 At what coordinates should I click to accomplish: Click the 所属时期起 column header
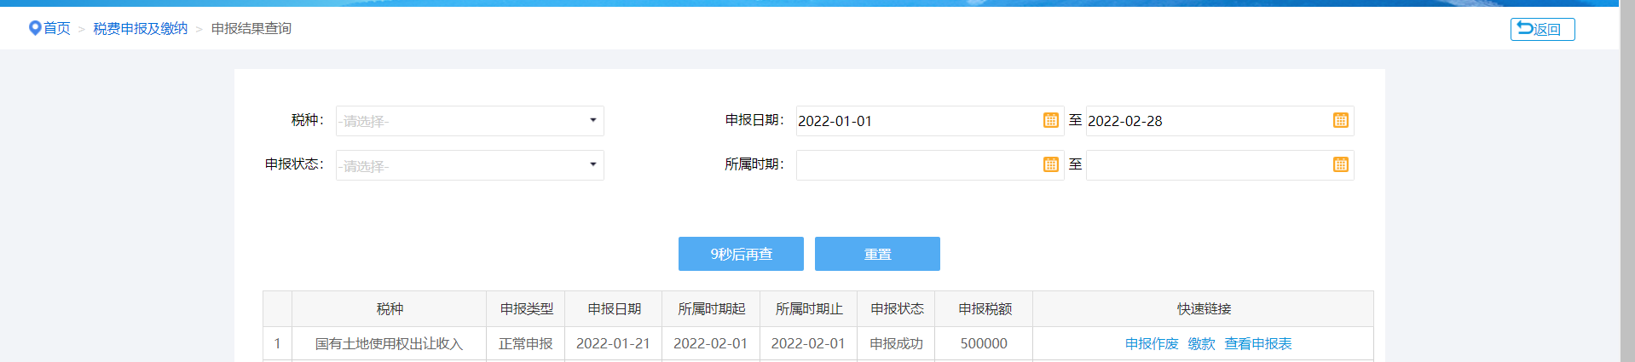tap(711, 308)
